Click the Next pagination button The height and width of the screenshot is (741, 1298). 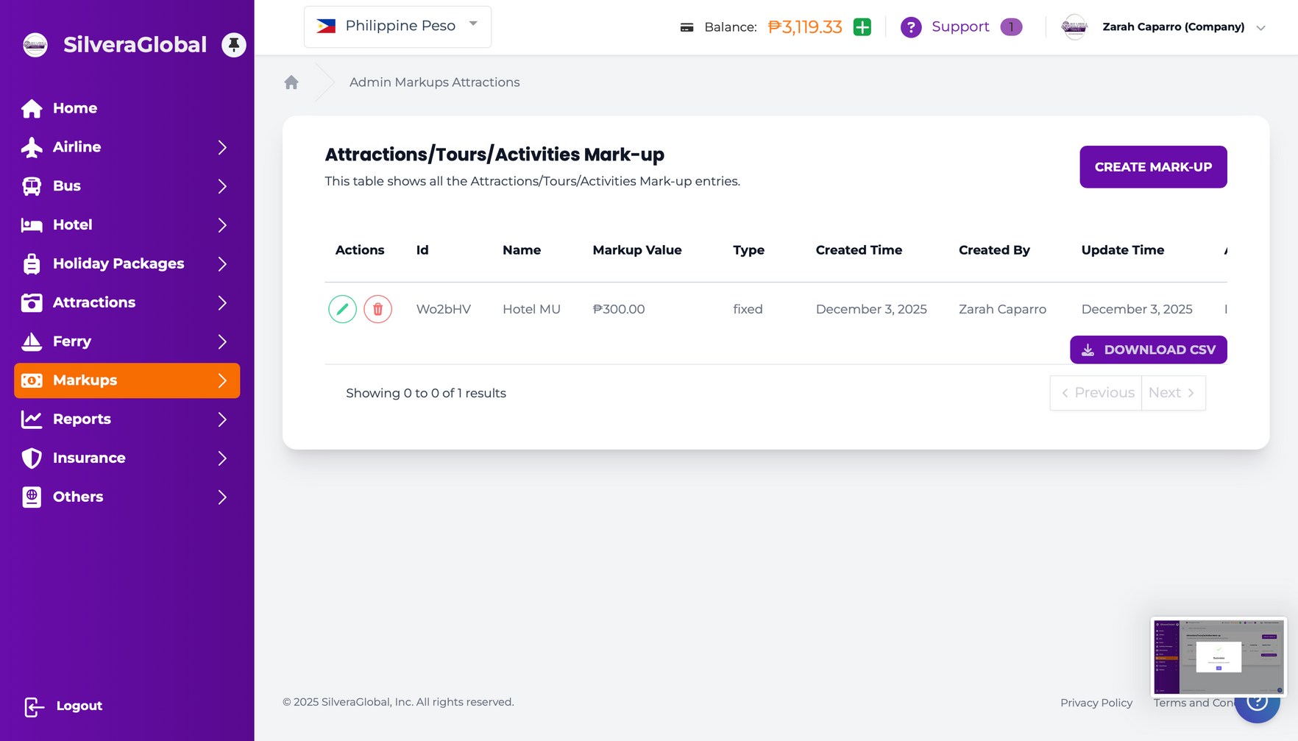pos(1172,393)
